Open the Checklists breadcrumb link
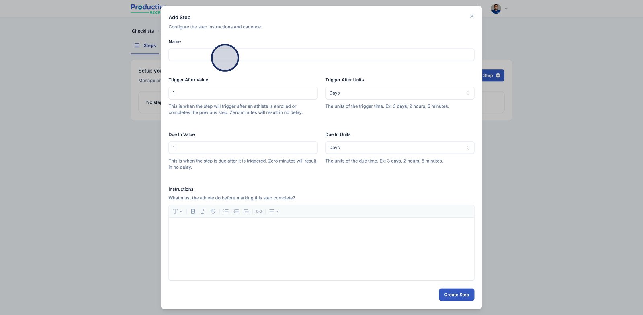The height and width of the screenshot is (315, 643). coord(143,31)
